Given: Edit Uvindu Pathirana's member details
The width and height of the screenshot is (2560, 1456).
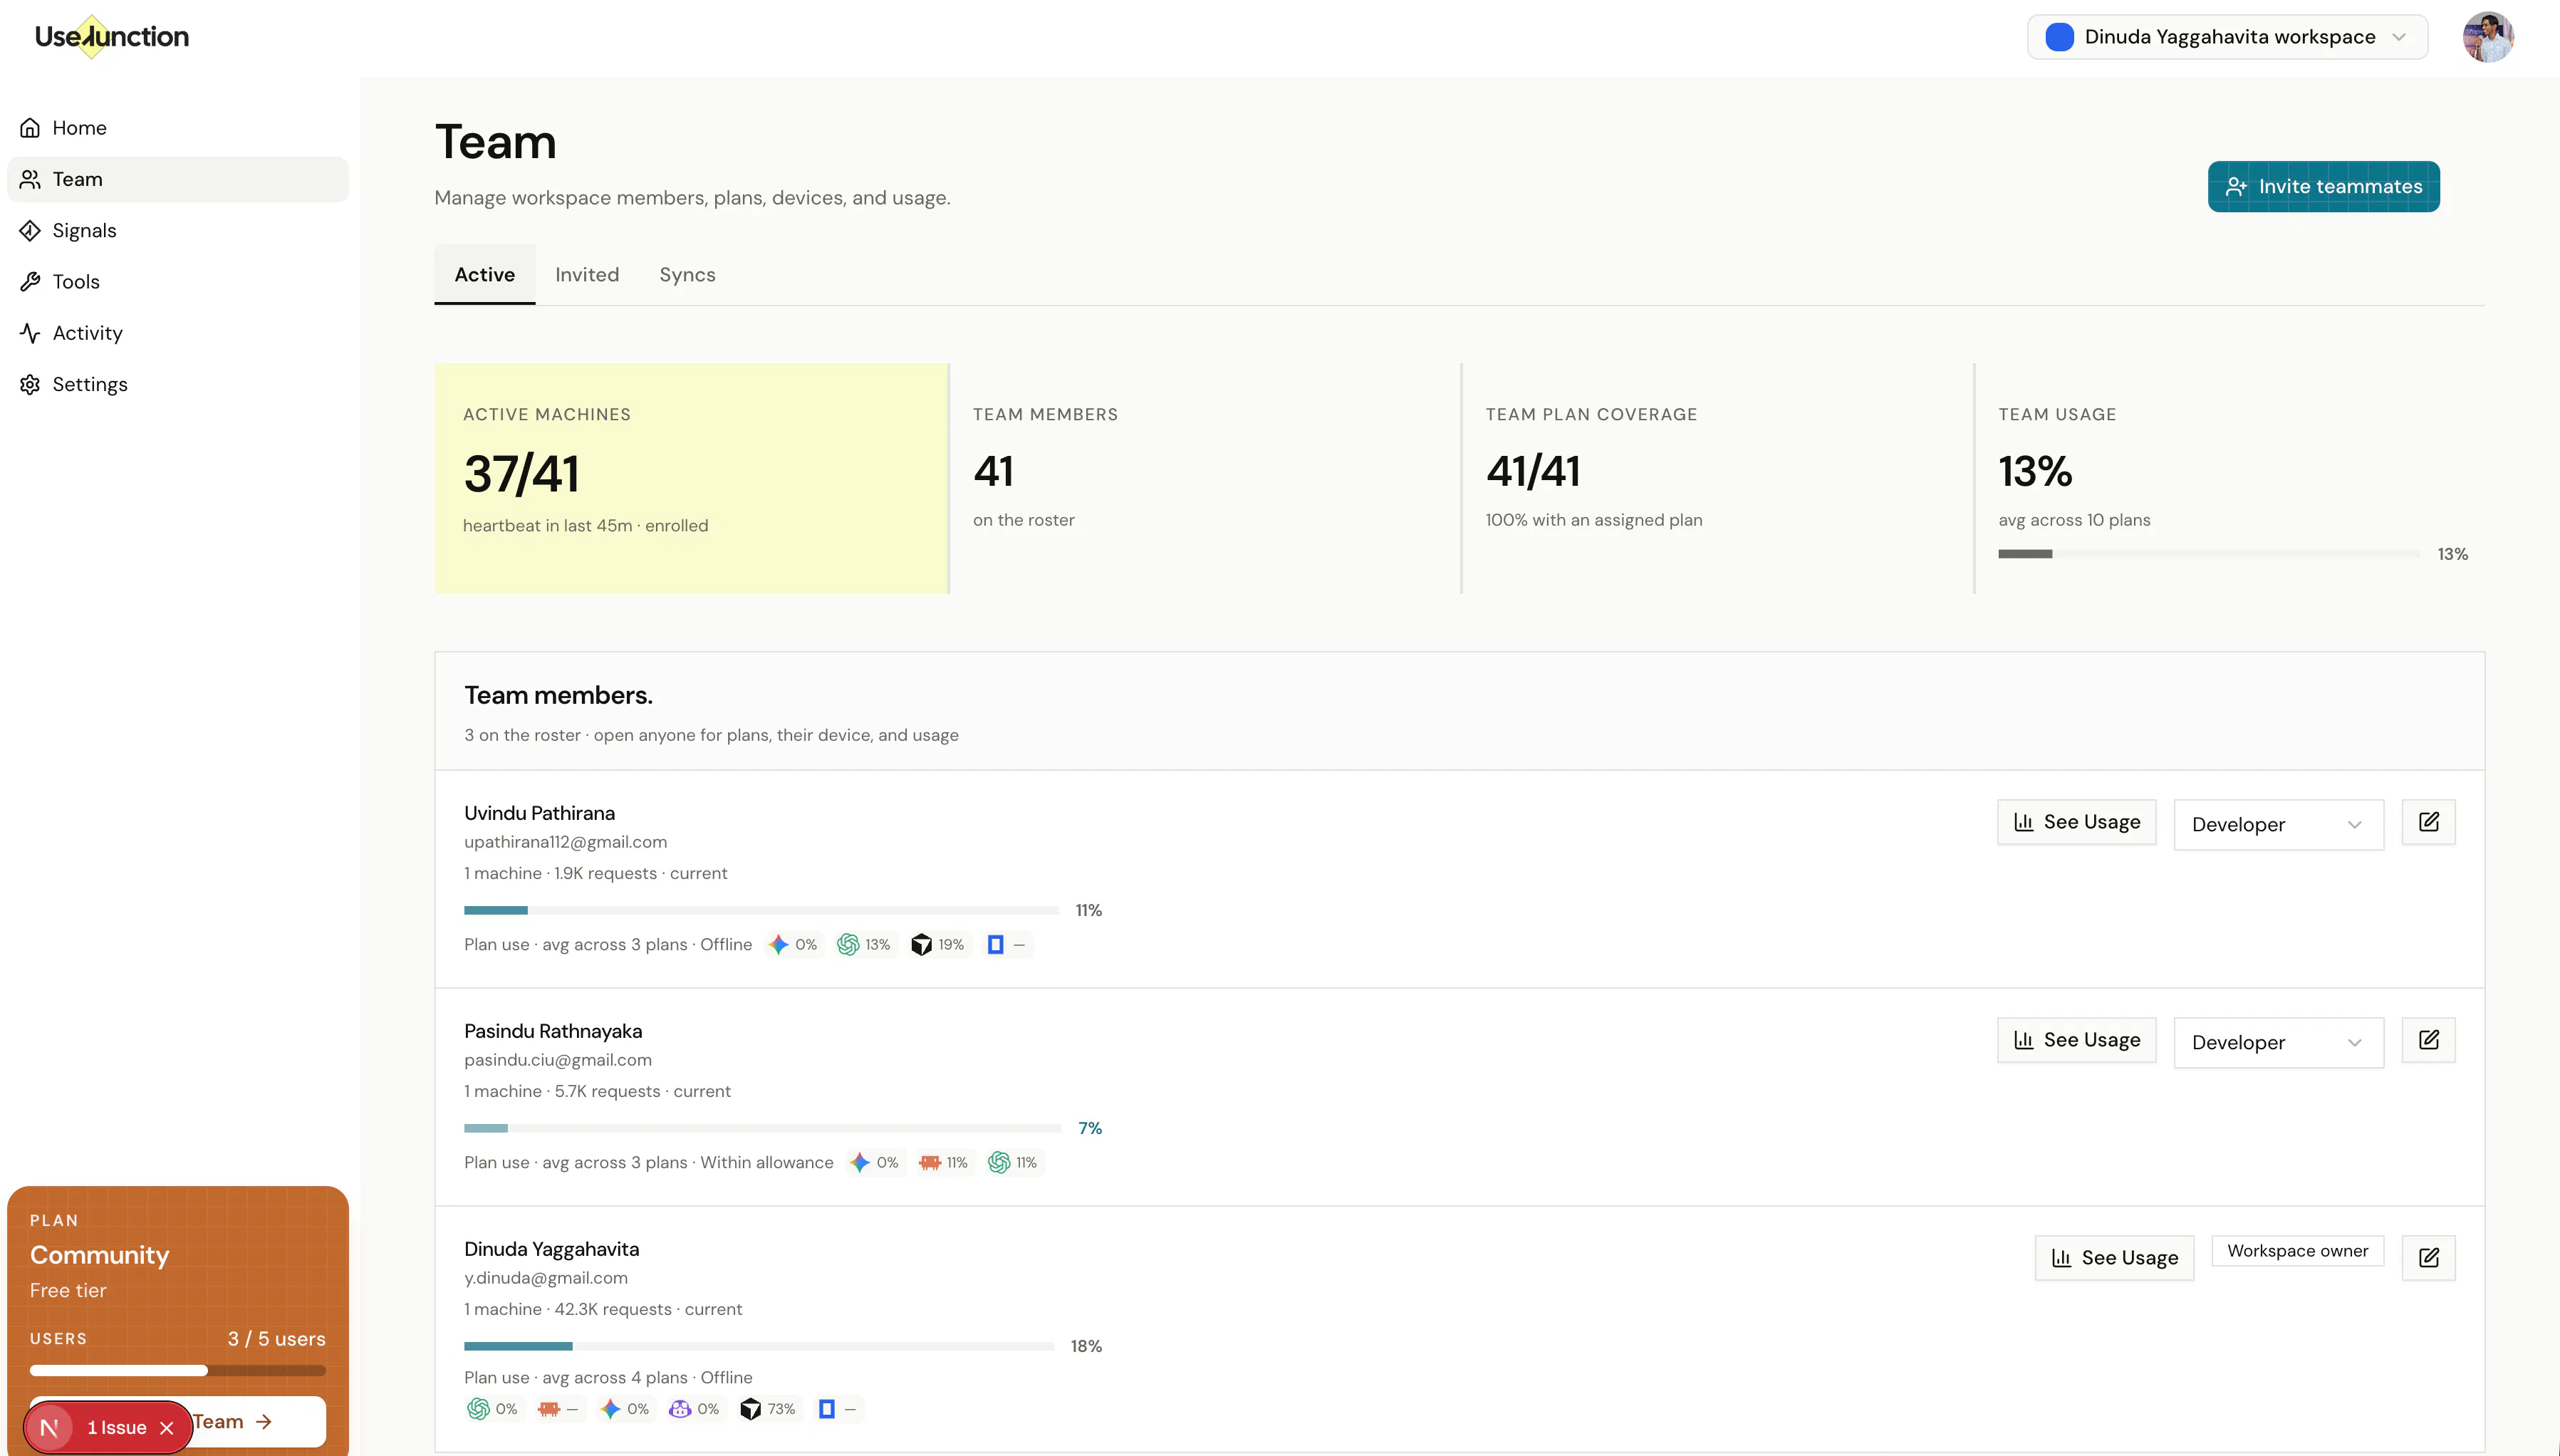Looking at the screenshot, I should click(2428, 822).
